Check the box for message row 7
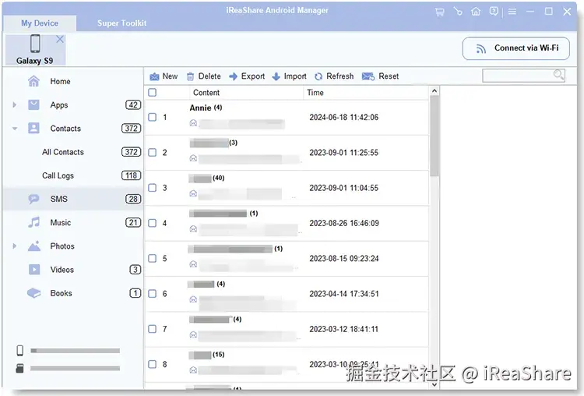This screenshot has width=584, height=396. pyautogui.click(x=153, y=329)
